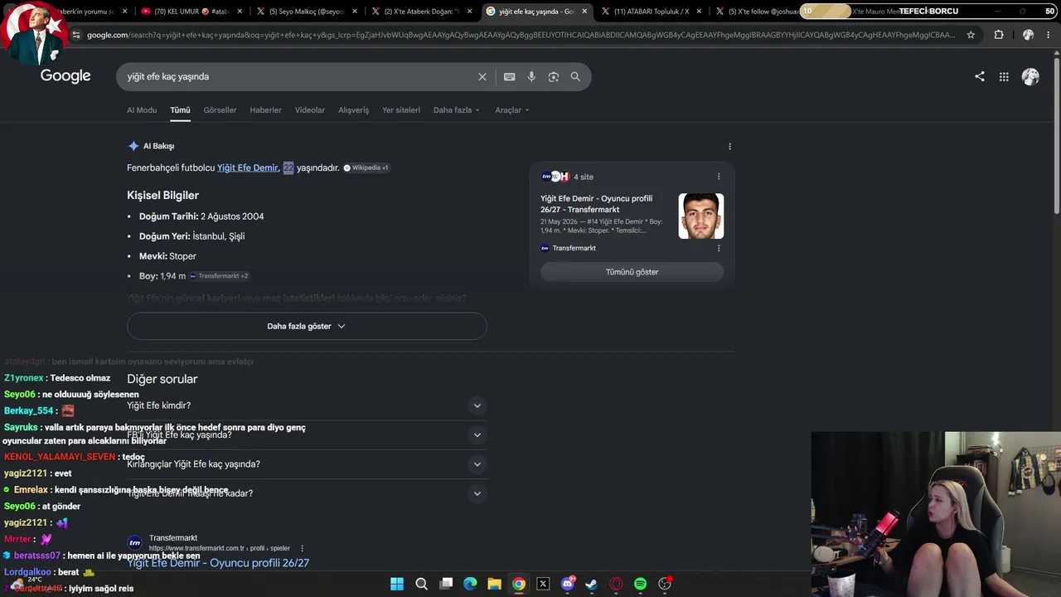
Task: Click the 'Tümünü göster' button
Action: tap(632, 272)
